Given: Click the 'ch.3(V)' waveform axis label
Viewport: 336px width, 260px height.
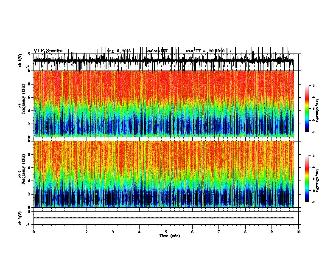Looking at the screenshot, I should click(20, 218).
